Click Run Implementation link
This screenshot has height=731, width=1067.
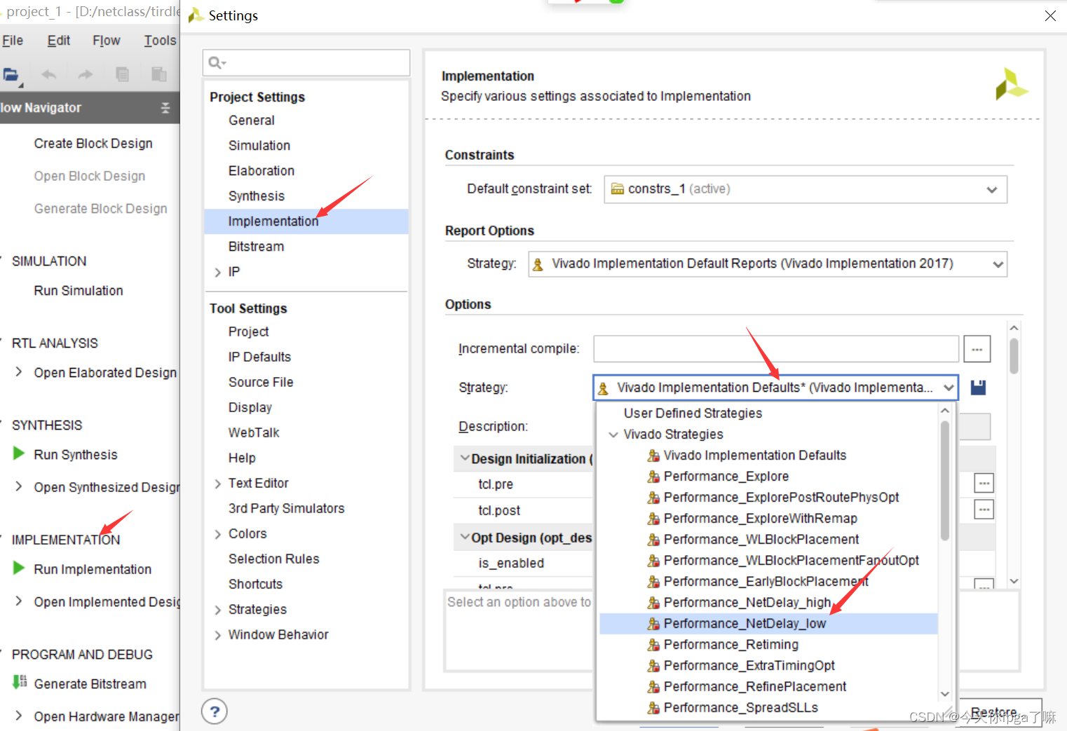point(93,569)
